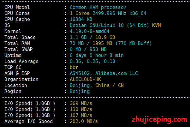The width and height of the screenshot is (190, 127).
Task: Click the 130 MB/s speed result
Action: pos(81,109)
